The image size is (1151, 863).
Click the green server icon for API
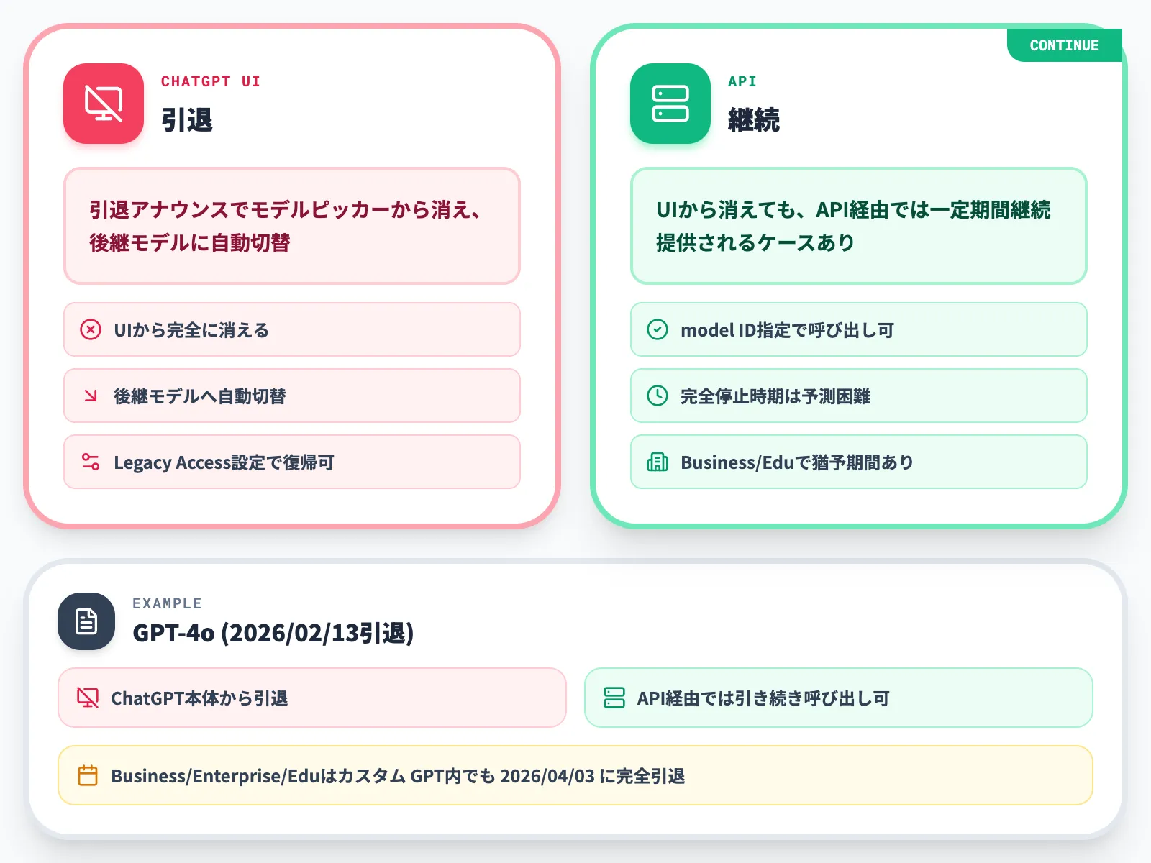[x=670, y=104]
